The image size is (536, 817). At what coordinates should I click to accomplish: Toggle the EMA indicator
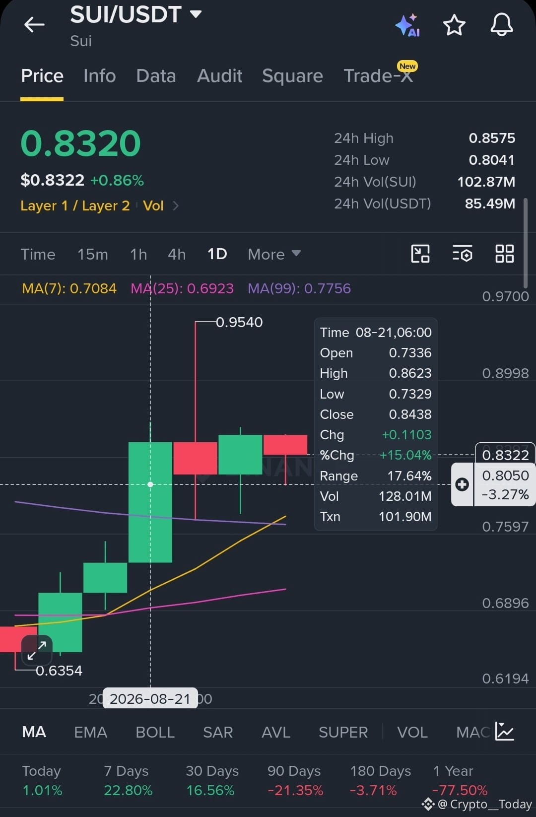[x=90, y=732]
